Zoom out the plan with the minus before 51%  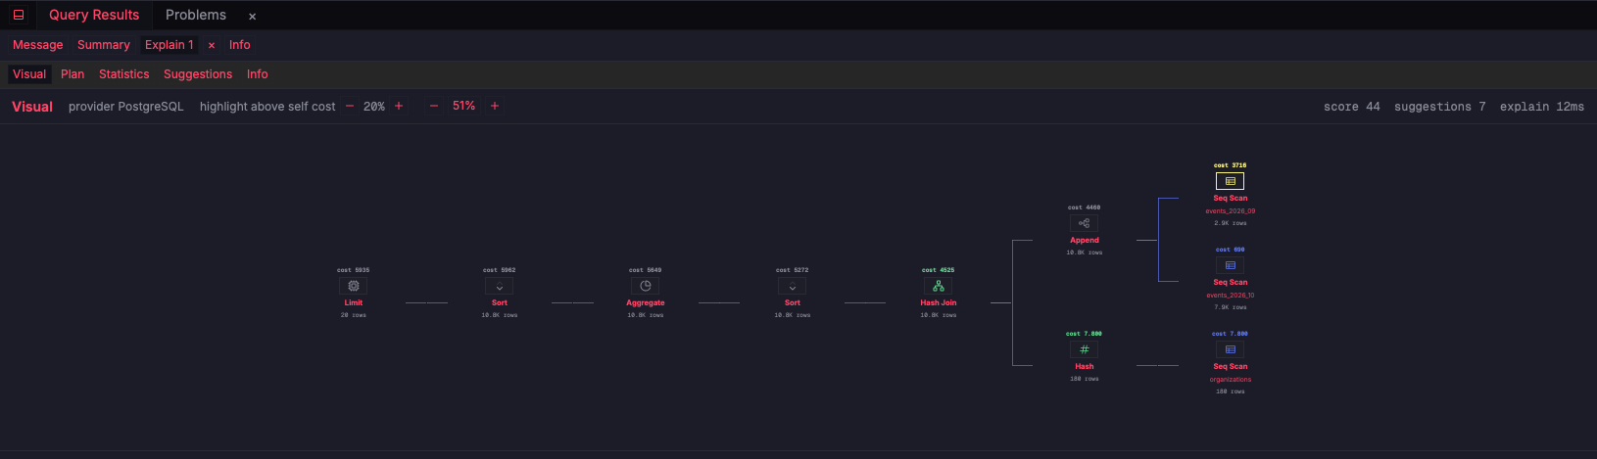434,106
